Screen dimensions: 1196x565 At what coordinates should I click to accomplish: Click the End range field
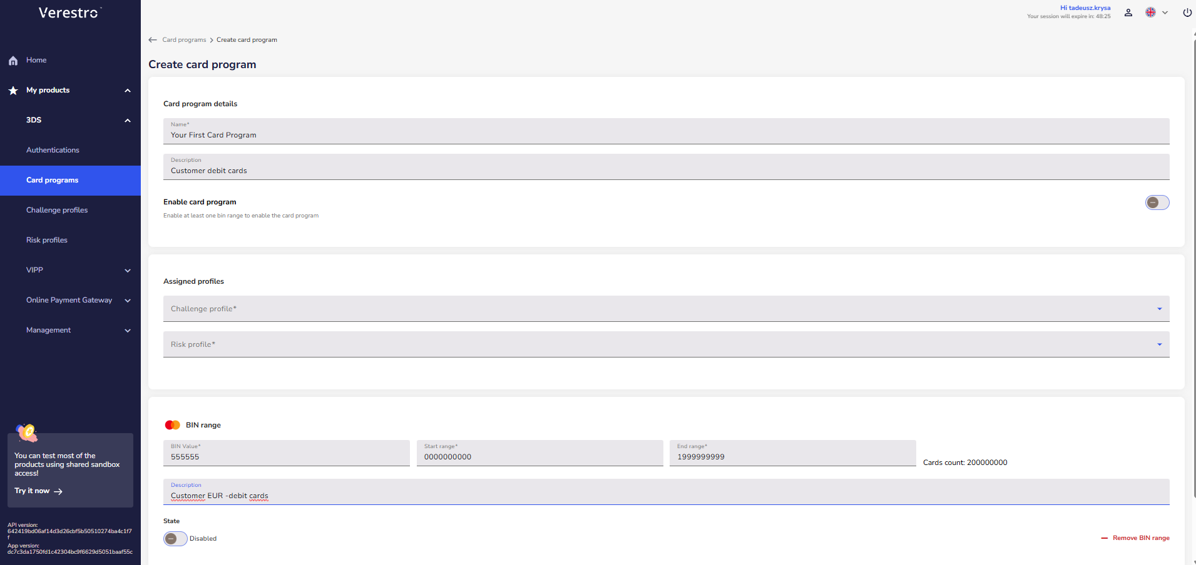coord(792,453)
